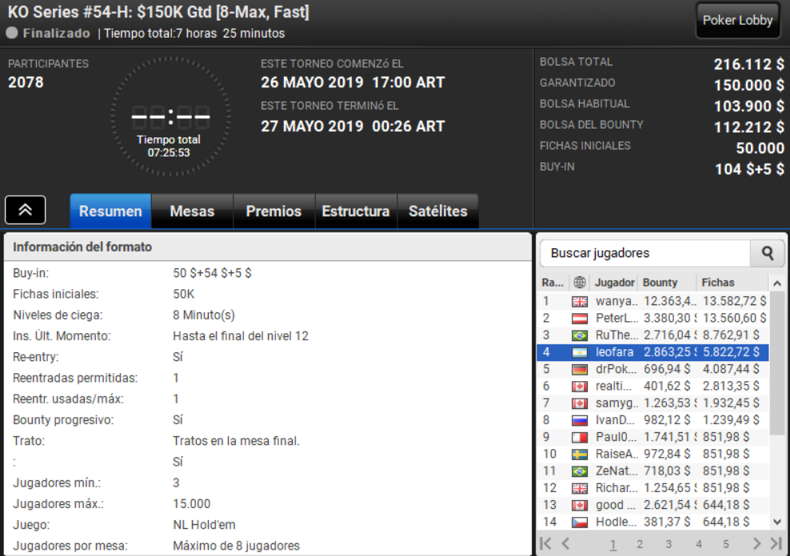
Task: Switch to the Premios tab
Action: (x=273, y=212)
